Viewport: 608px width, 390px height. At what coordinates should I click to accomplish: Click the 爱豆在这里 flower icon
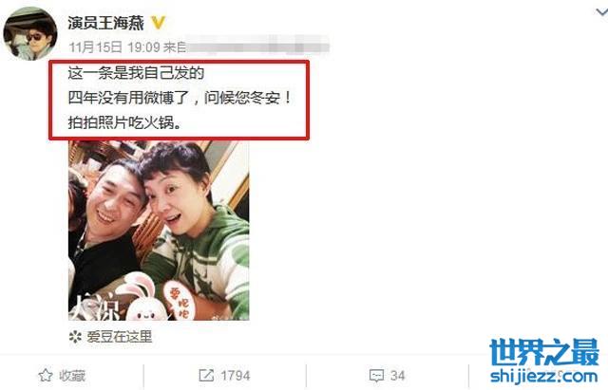pos(75,337)
